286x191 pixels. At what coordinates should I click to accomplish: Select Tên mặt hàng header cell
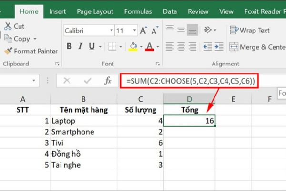[83, 110]
